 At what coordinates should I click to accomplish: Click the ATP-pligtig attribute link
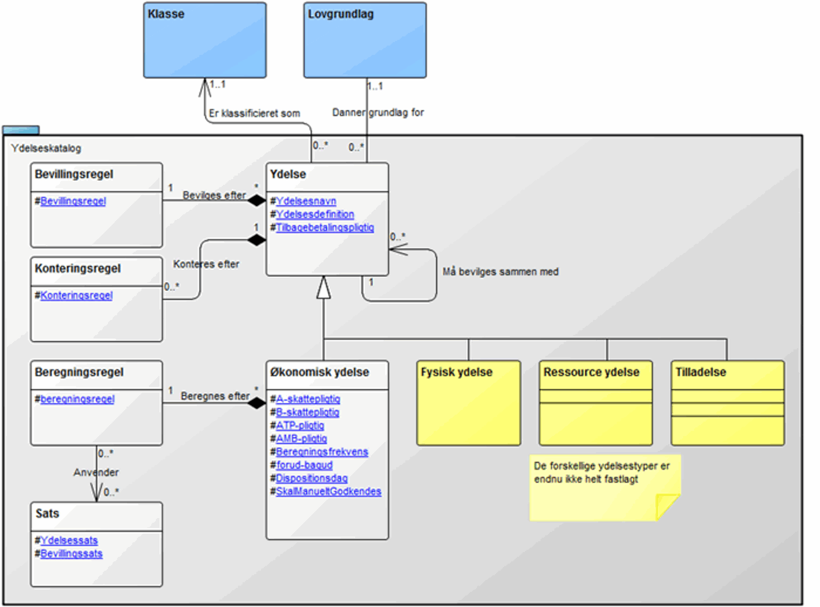click(x=300, y=426)
